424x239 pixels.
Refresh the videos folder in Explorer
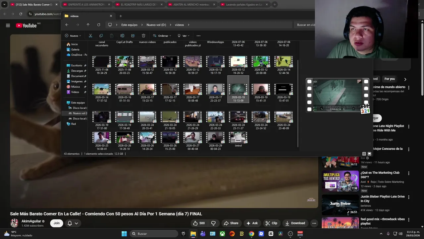[98, 25]
